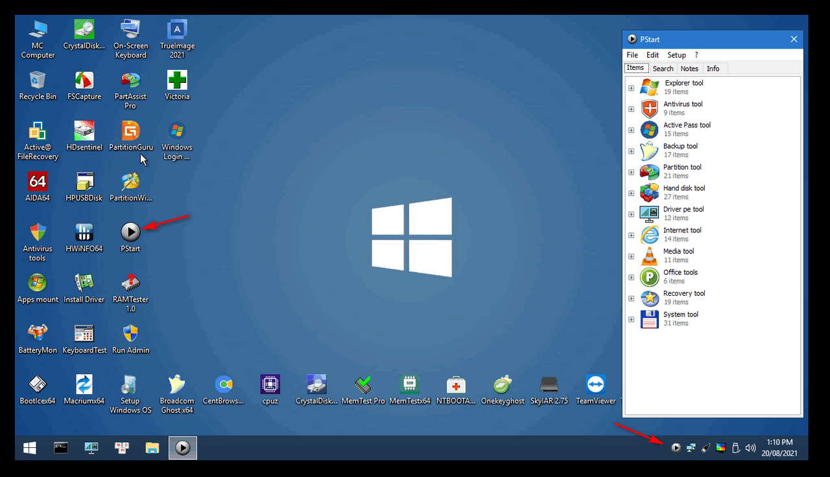
Task: Open File Explorer taskbar folder icon
Action: coord(152,447)
